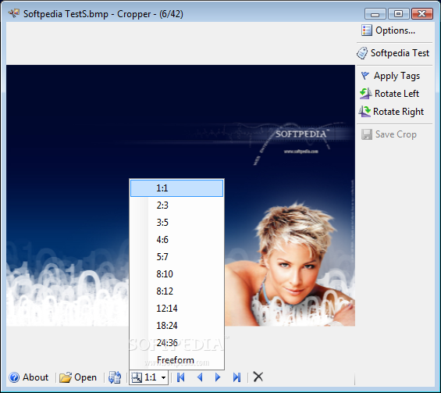Maximize the Cropper window
Image resolution: width=441 pixels, height=393 pixels.
[x=398, y=13]
